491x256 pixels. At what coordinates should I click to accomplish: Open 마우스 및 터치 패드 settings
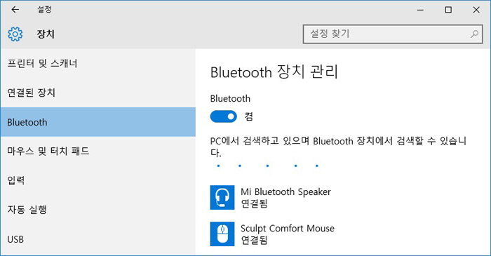[98, 151]
